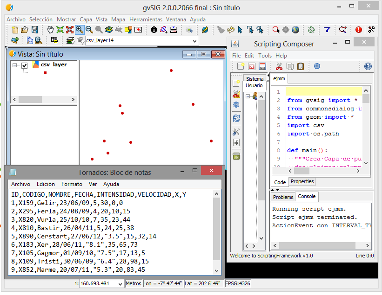Click the red Zoom to selection icon
Viewport: 382px width, 295px height.
click(x=70, y=30)
